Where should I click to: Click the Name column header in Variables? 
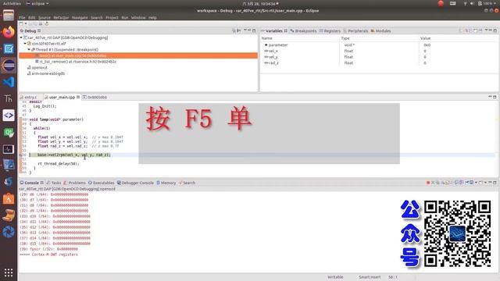click(x=300, y=38)
